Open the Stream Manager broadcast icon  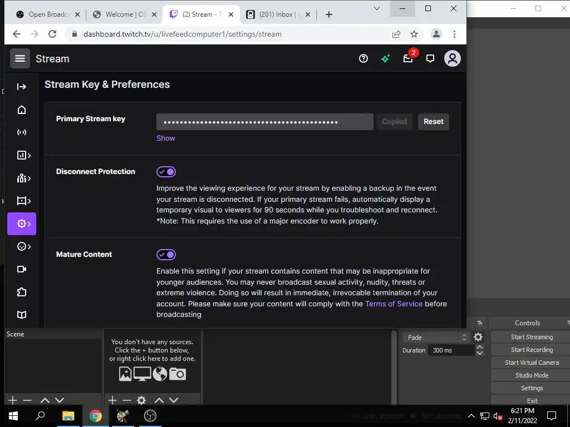(x=22, y=132)
